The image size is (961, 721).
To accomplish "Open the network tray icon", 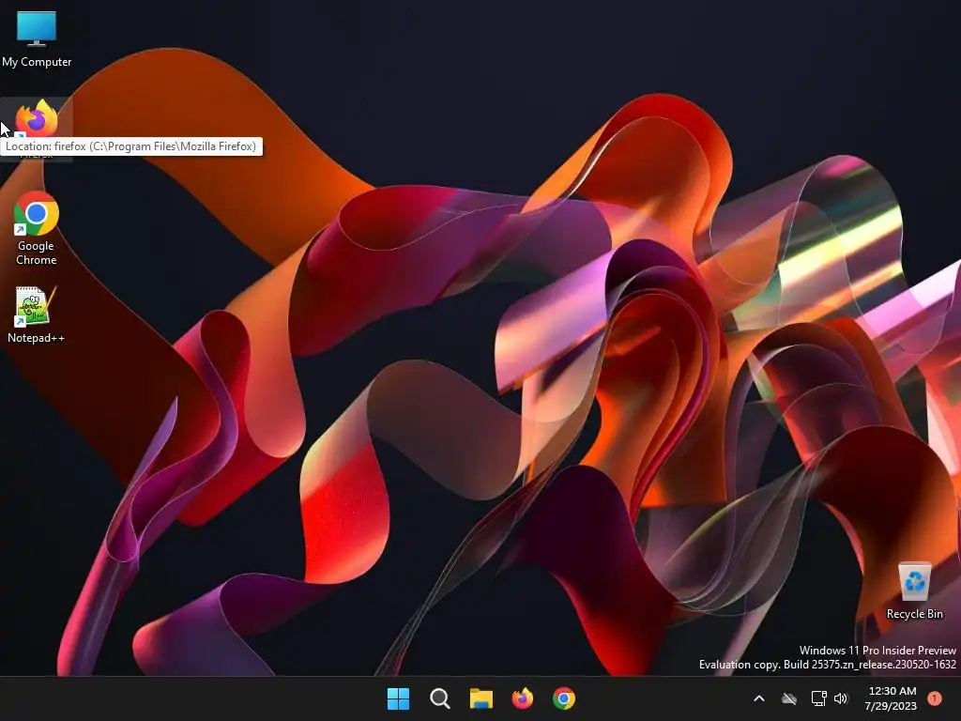I will (818, 698).
